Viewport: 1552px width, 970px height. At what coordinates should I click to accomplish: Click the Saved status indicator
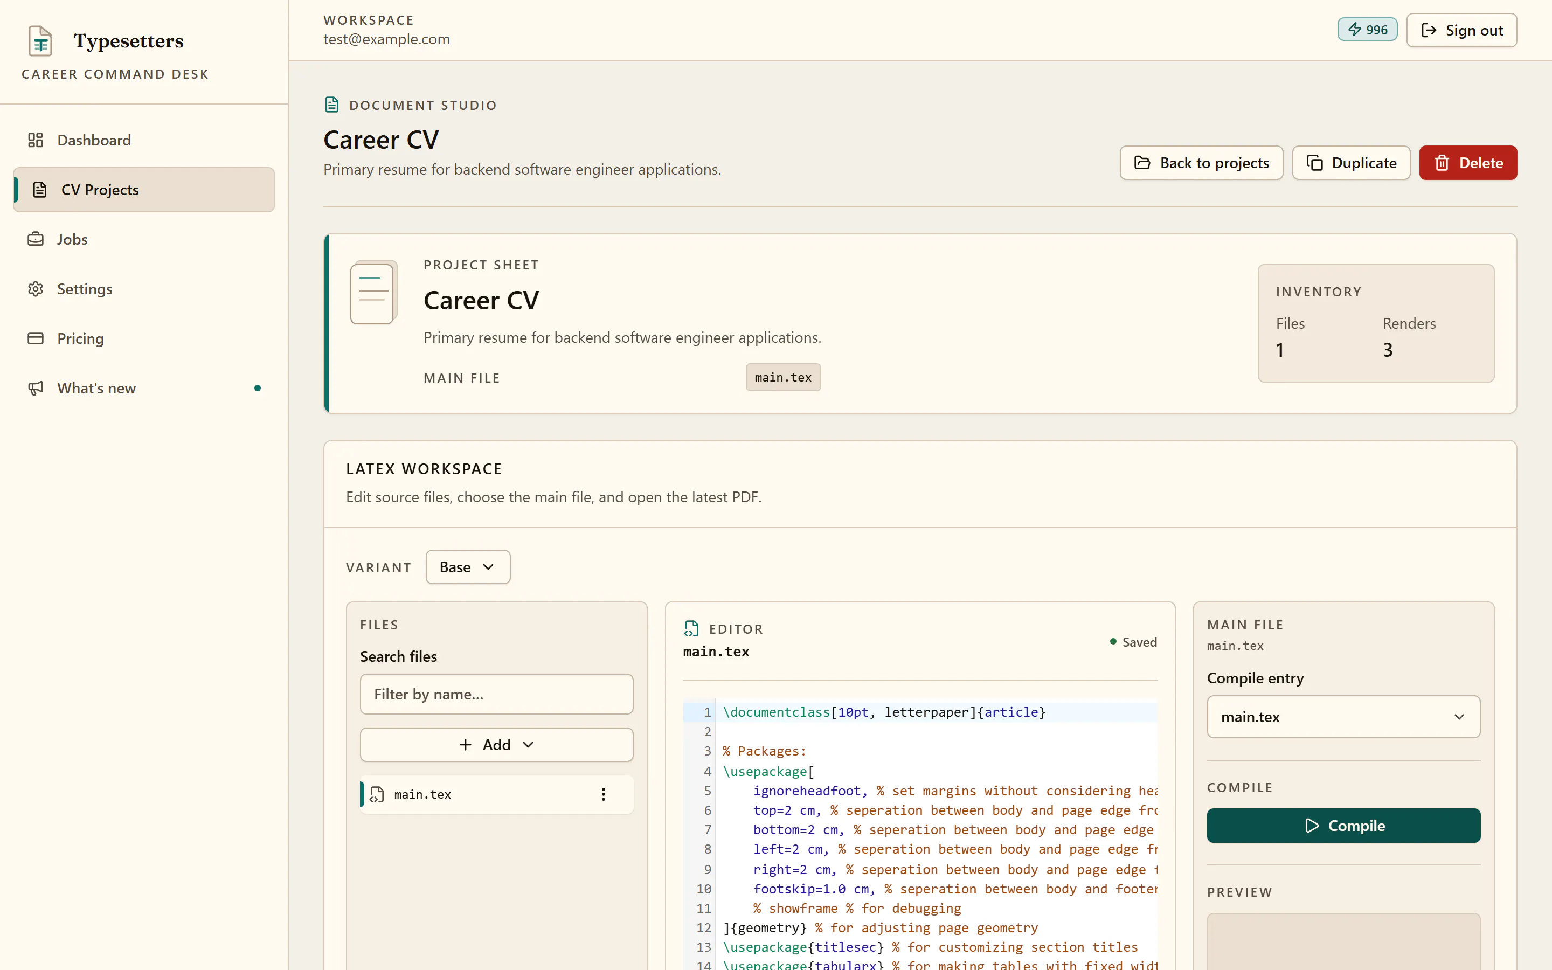(x=1133, y=642)
